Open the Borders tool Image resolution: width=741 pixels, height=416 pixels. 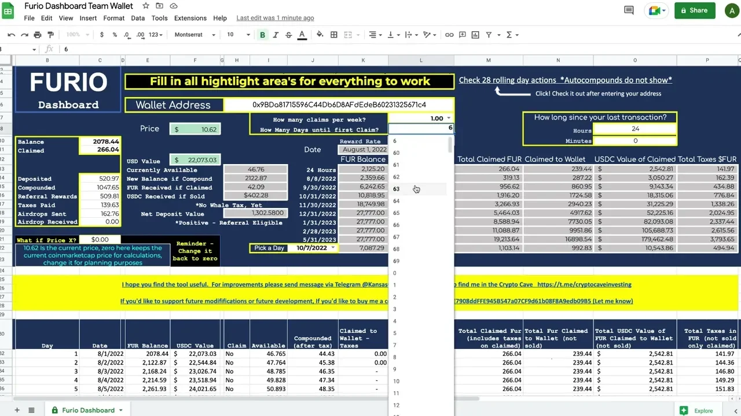coord(334,35)
